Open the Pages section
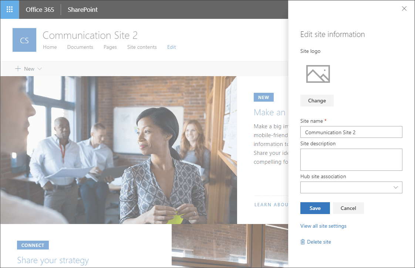 (110, 47)
